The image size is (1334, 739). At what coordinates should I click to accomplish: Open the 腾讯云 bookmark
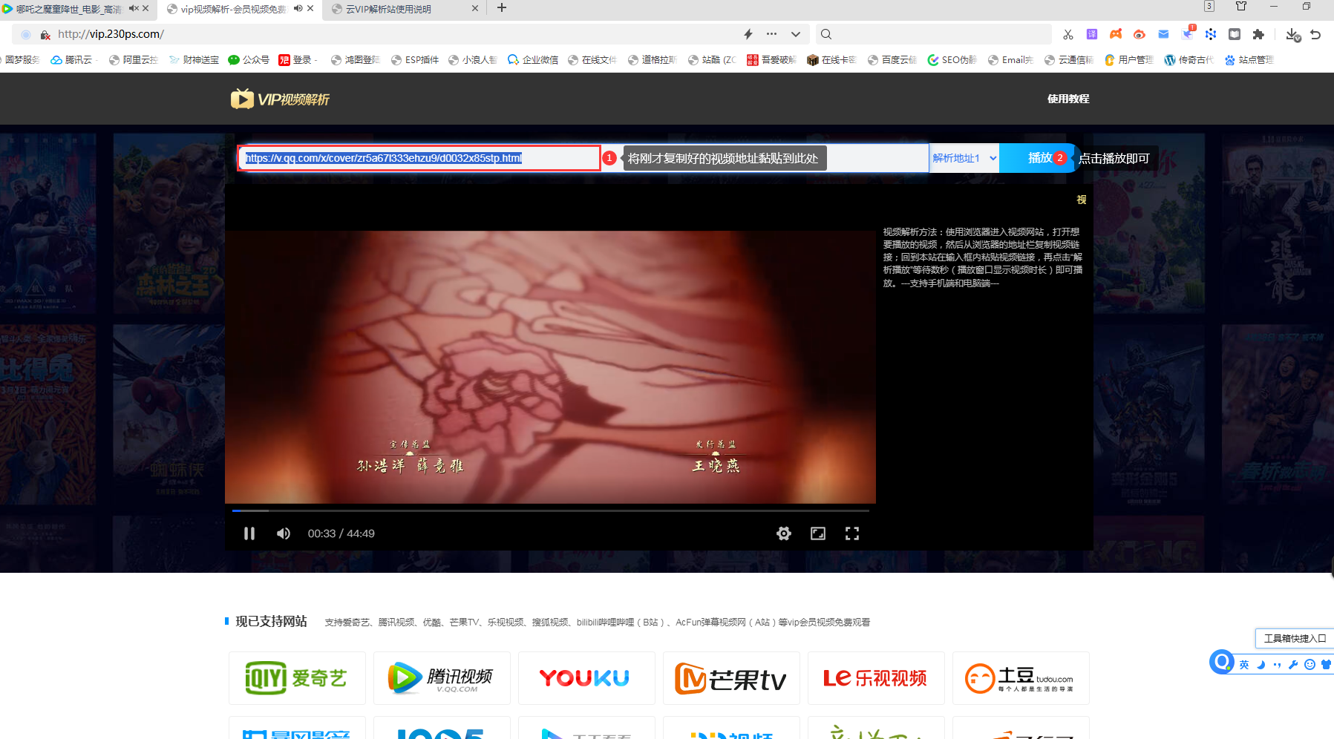[x=72, y=60]
